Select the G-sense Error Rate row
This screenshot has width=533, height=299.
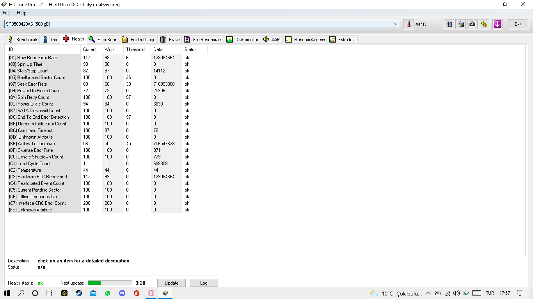tap(107, 150)
